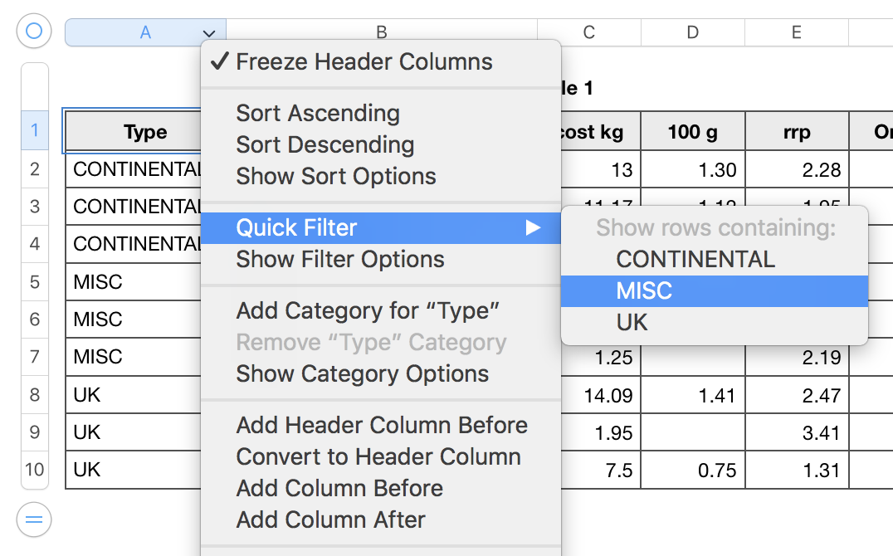
Task: Select MISC in the quick filter submenu
Action: click(644, 290)
